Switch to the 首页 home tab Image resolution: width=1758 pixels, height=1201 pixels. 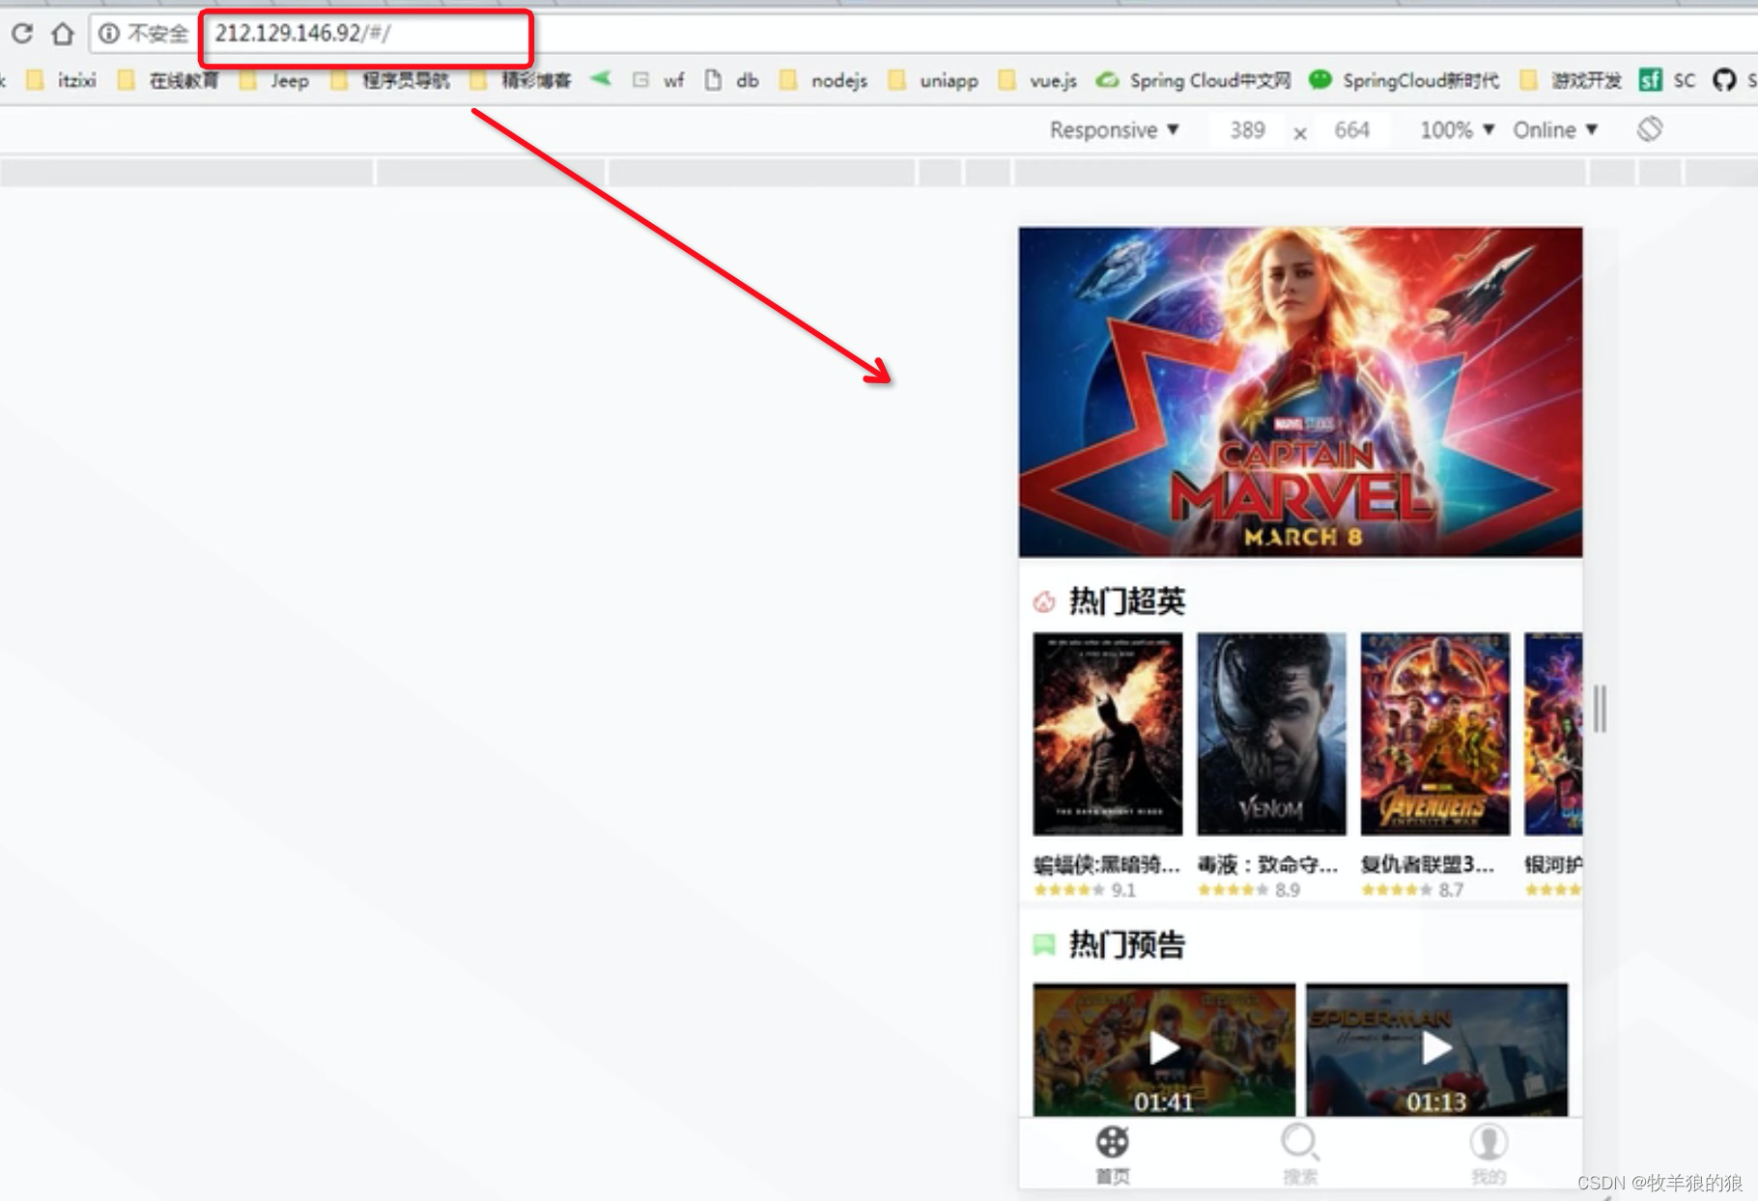pyautogui.click(x=1113, y=1155)
